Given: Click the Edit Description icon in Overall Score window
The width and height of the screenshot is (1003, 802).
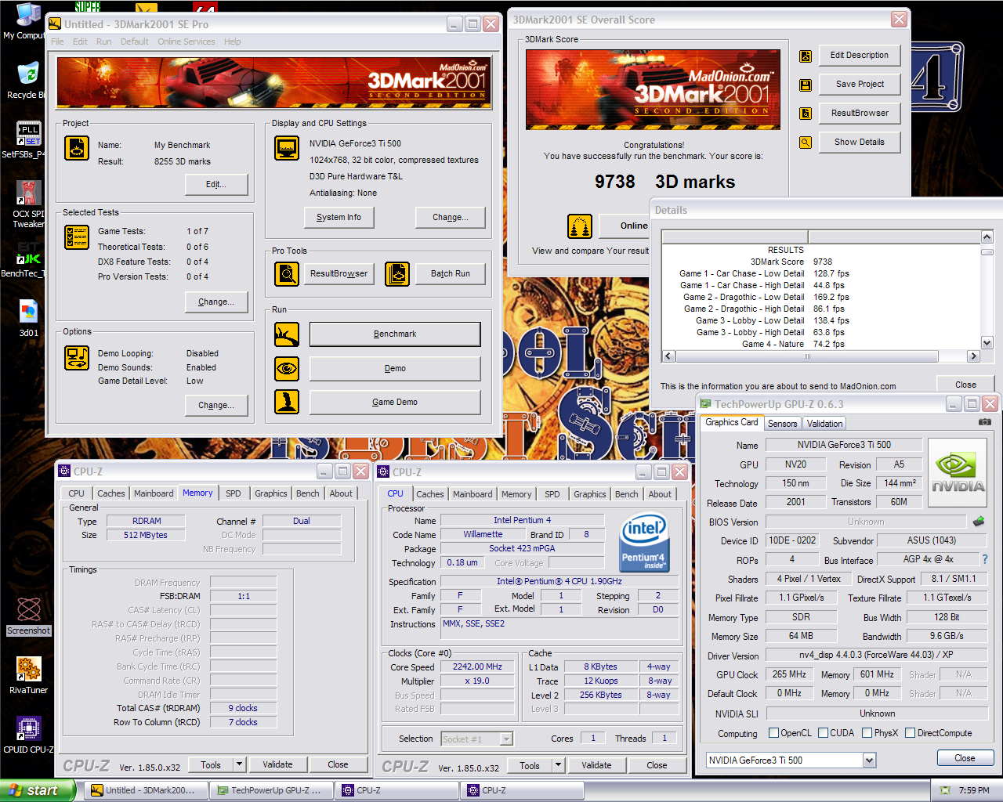Looking at the screenshot, I should tap(805, 56).
